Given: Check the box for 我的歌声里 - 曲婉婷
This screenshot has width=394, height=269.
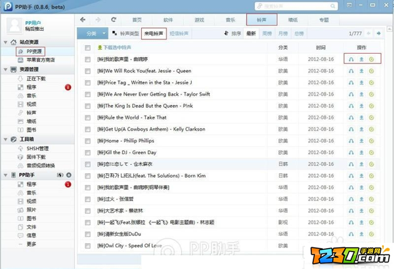Looking at the screenshot, I should [87, 59].
